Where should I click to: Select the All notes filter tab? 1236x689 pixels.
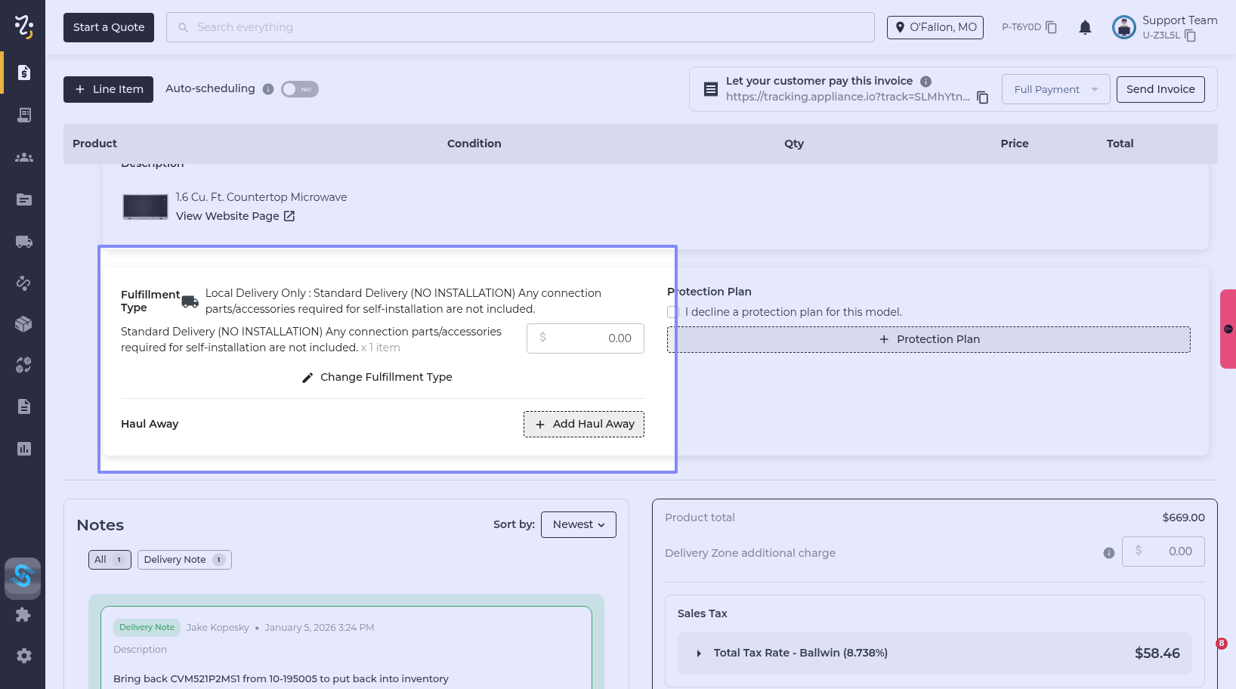[x=109, y=560]
